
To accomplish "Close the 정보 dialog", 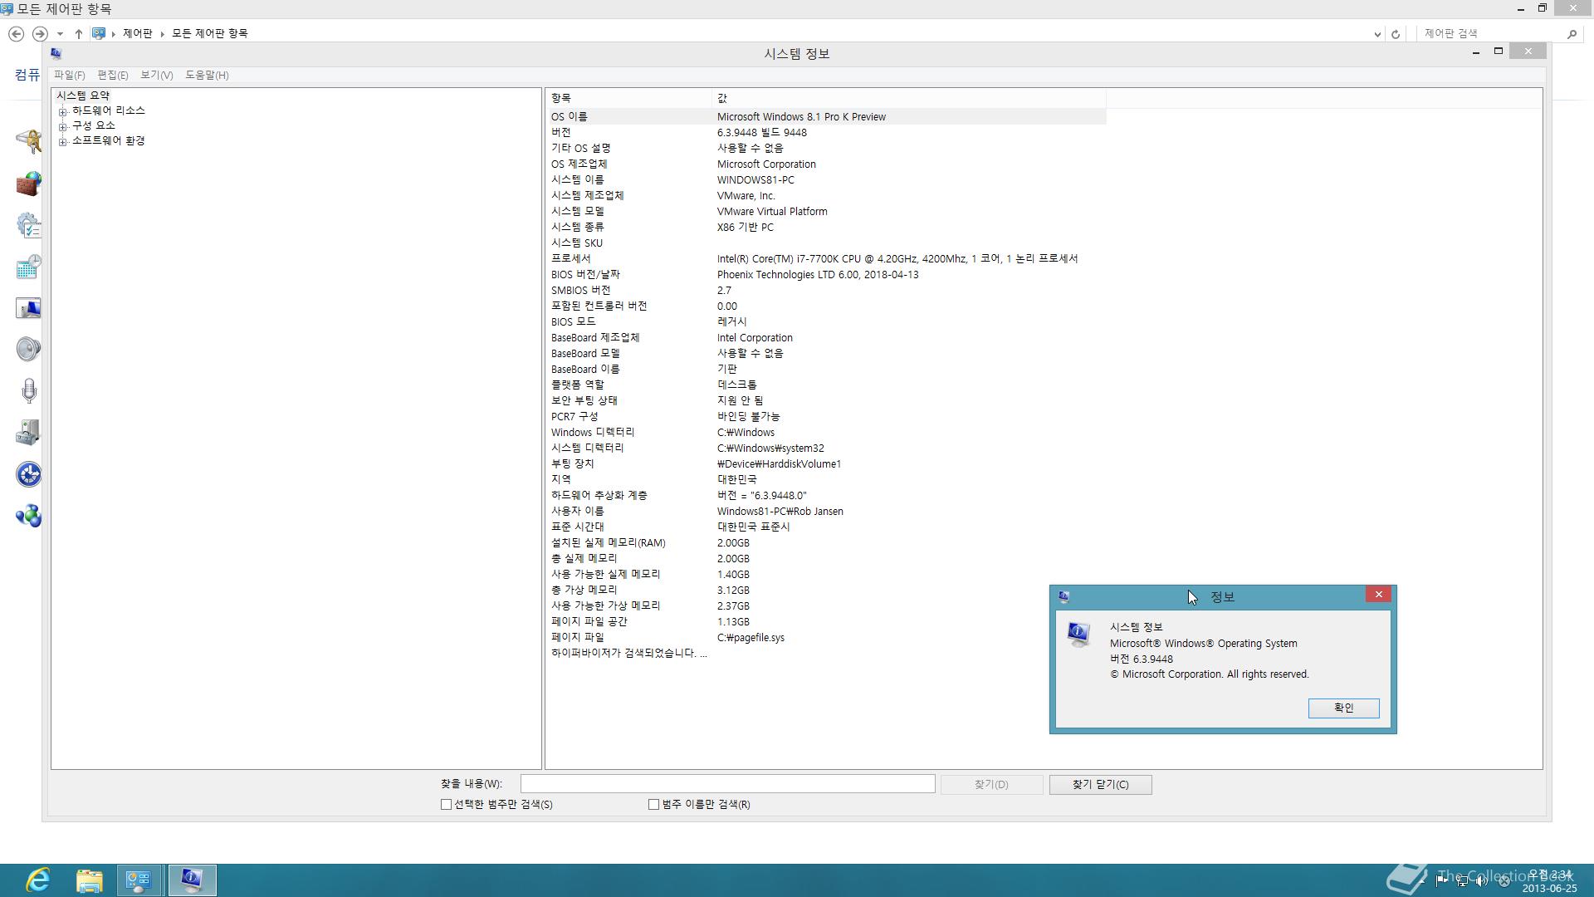I will click(x=1378, y=594).
